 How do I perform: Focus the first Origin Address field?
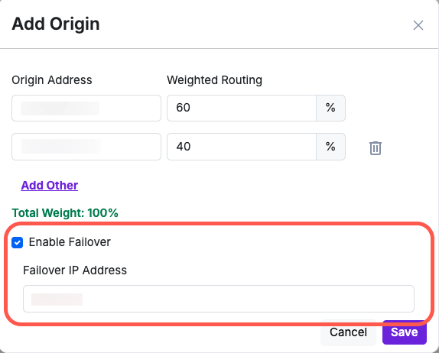pos(86,108)
